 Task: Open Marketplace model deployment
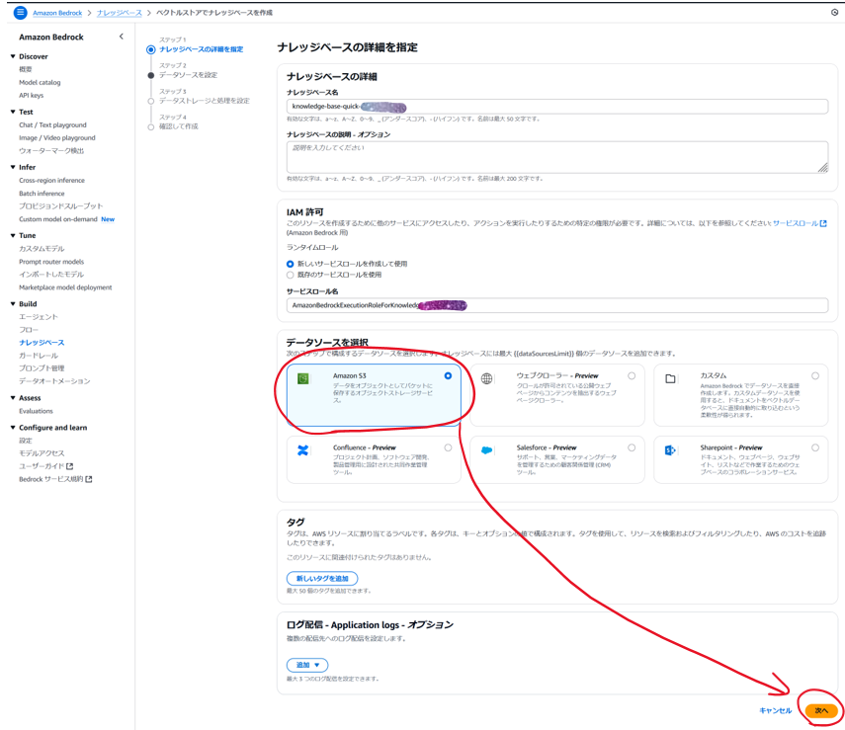point(66,287)
